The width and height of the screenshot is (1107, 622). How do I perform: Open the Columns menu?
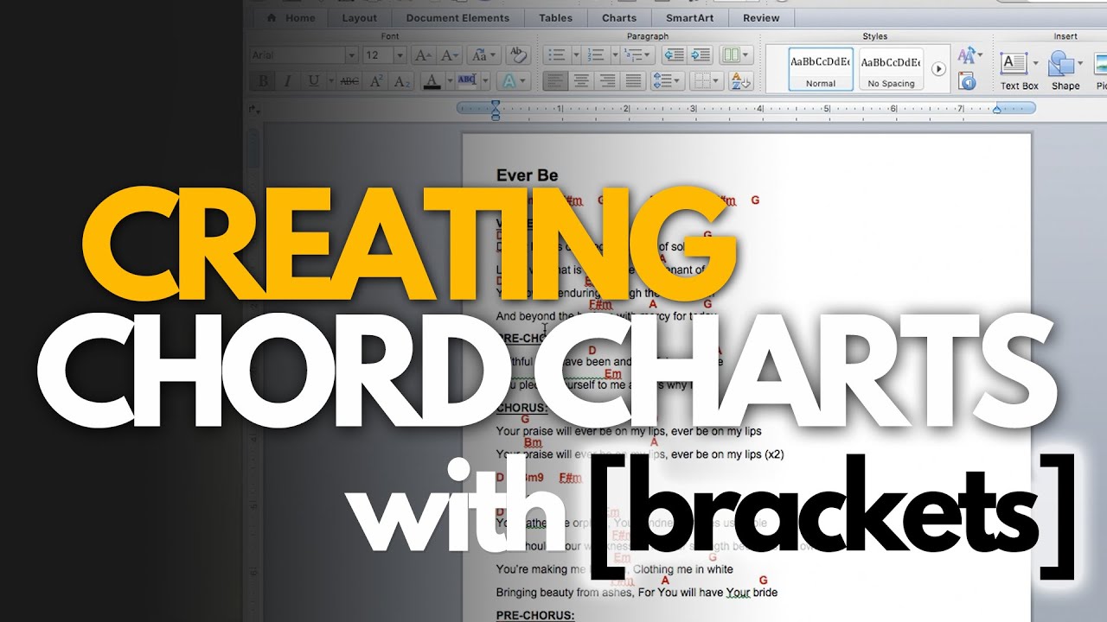735,55
